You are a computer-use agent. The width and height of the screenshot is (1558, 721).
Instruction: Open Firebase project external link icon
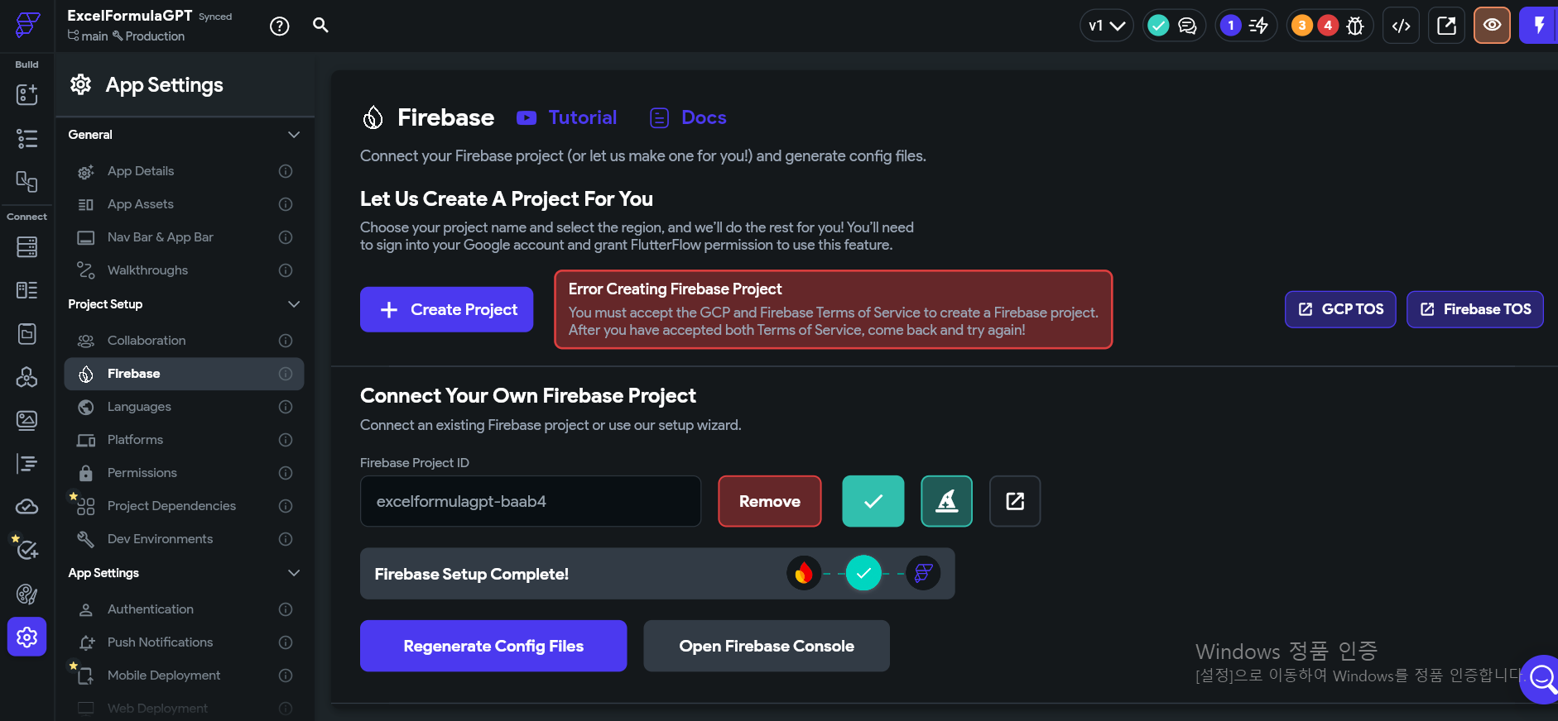click(x=1015, y=501)
